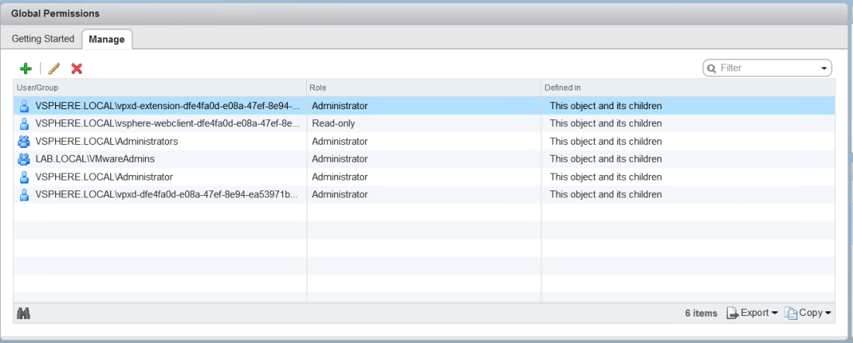Image resolution: width=853 pixels, height=343 pixels.
Task: Click the green plus add permission icon
Action: click(26, 68)
